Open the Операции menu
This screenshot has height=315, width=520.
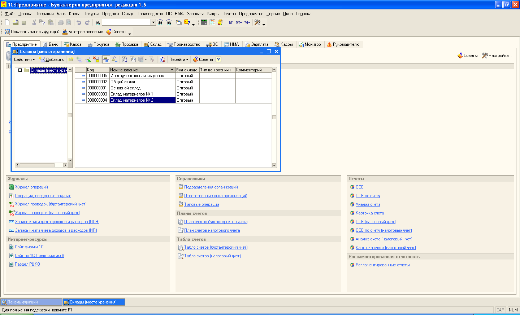44,14
